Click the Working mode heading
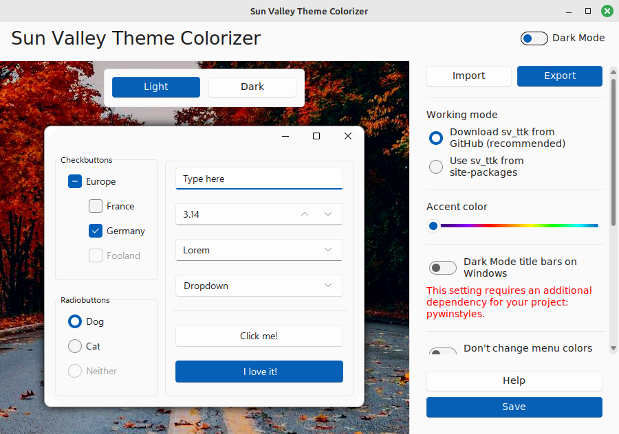The width and height of the screenshot is (619, 434). (462, 115)
